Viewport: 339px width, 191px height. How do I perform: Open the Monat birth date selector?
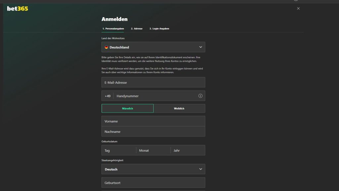coord(153,150)
